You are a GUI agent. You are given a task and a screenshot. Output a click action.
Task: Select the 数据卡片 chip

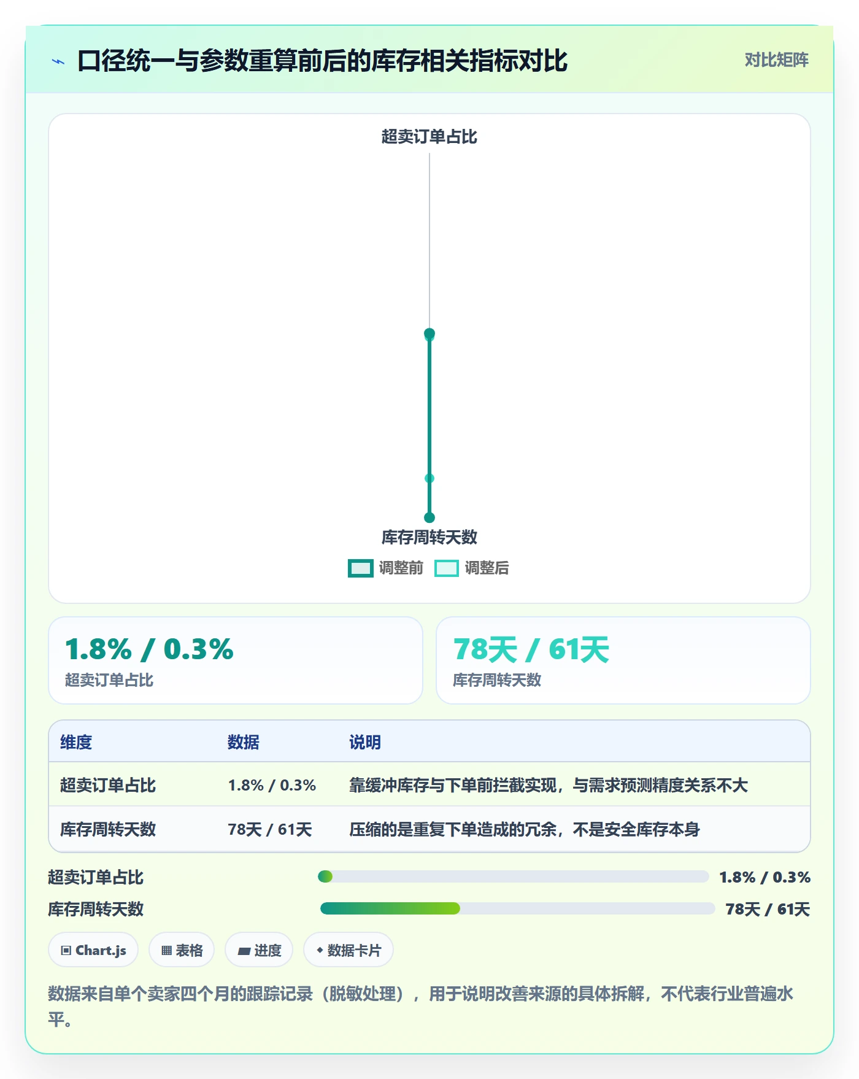(349, 950)
